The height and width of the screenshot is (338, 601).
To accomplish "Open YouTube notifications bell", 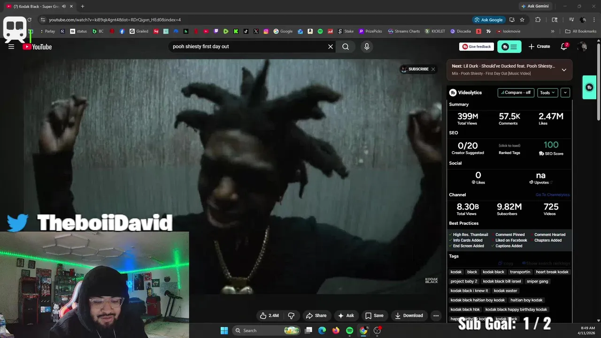I will point(564,46).
